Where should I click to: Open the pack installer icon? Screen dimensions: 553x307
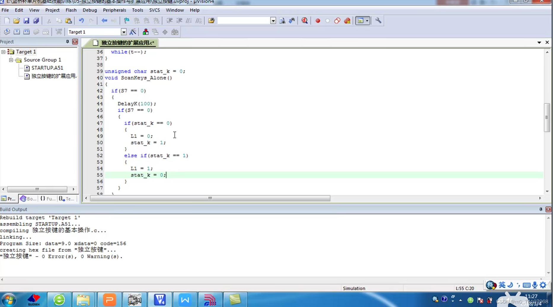click(x=175, y=32)
